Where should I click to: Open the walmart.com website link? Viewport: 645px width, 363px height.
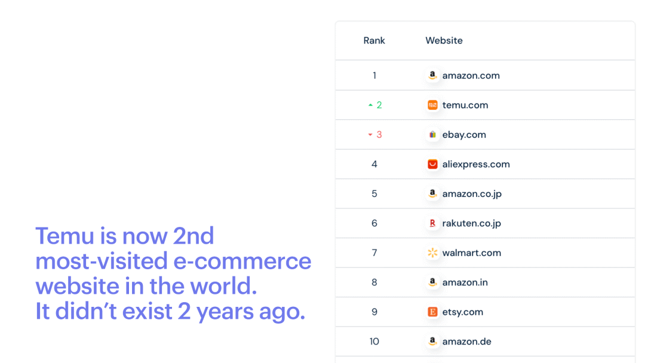(472, 253)
